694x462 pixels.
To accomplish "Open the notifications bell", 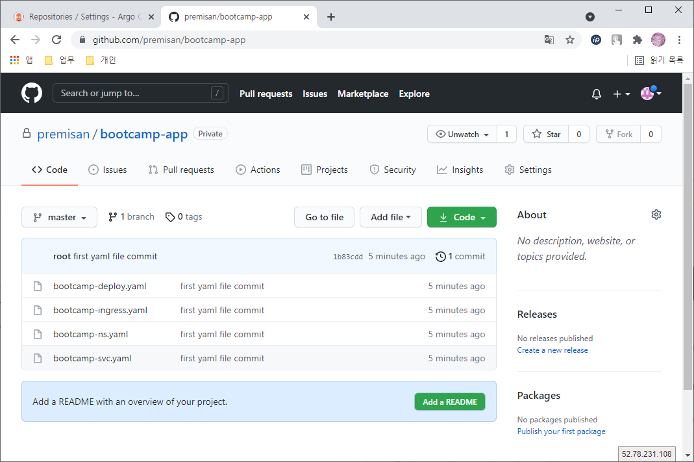I will (x=596, y=94).
